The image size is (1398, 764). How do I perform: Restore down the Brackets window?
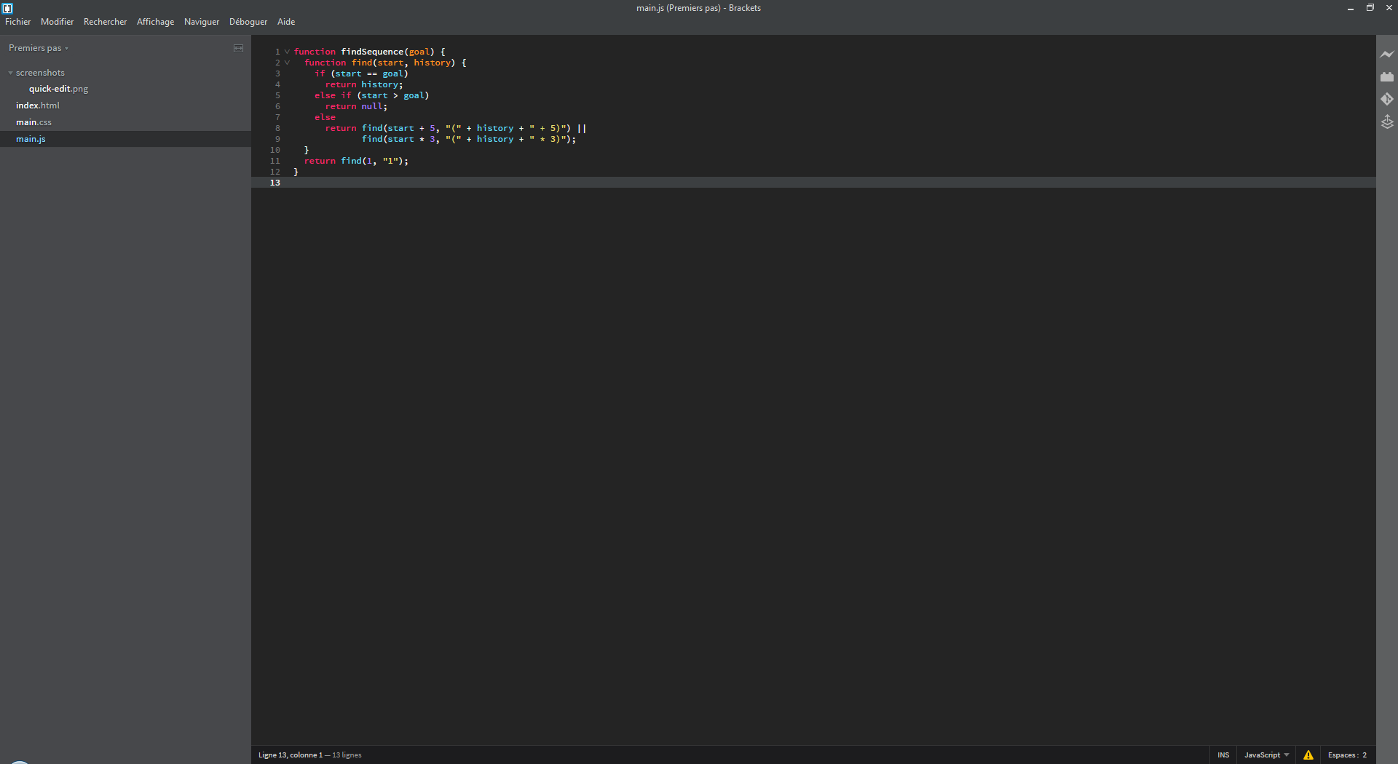coord(1370,8)
